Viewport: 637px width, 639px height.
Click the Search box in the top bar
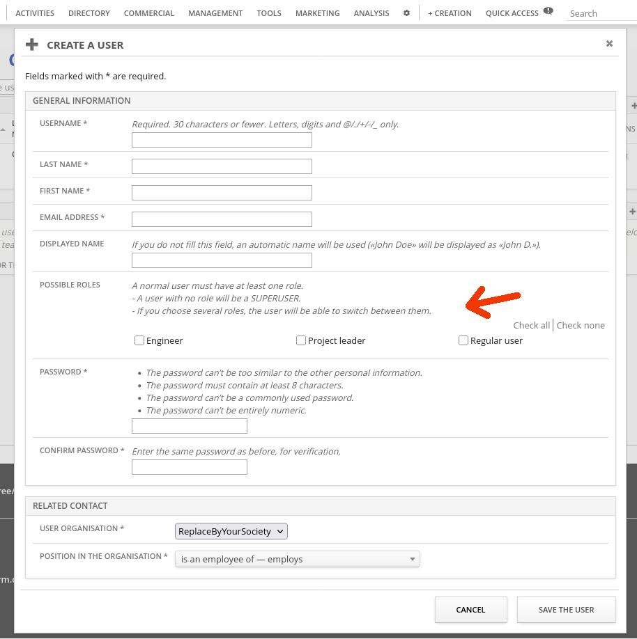click(x=601, y=13)
